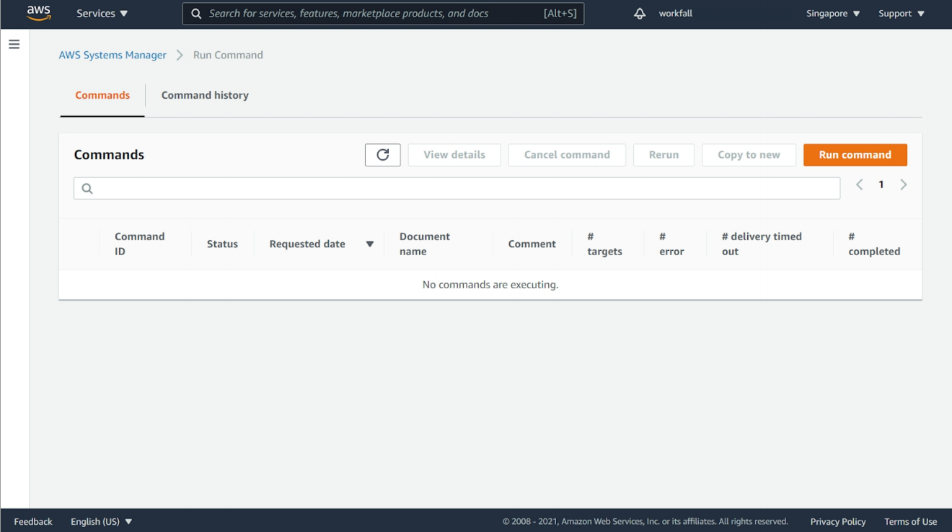Go to the next page of commands
This screenshot has width=952, height=532.
click(904, 185)
